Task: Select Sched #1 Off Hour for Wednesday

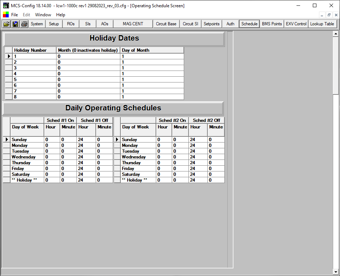Action: 86,157
